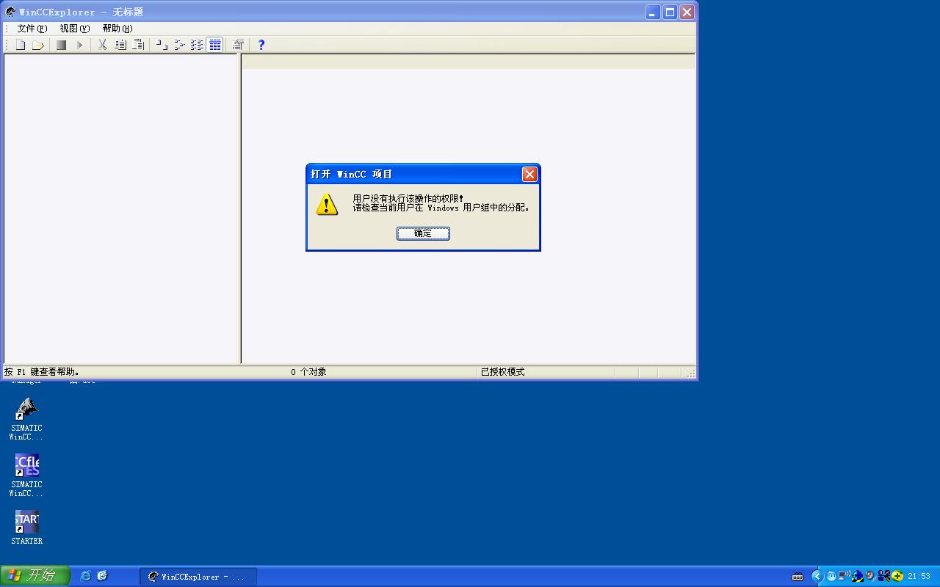This screenshot has width=940, height=587.
Task: Select the WinCCExplorer taskbar button
Action: tap(198, 577)
